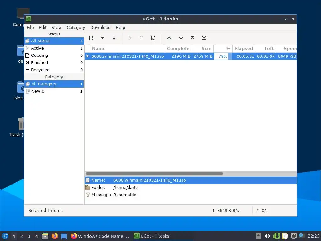Viewport: 321px width, 241px height.
Task: Click the New Download toolbar icon
Action: point(91,38)
